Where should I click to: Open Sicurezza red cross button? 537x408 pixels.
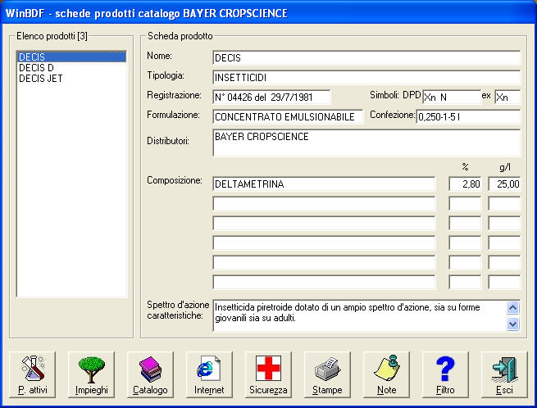(x=268, y=374)
